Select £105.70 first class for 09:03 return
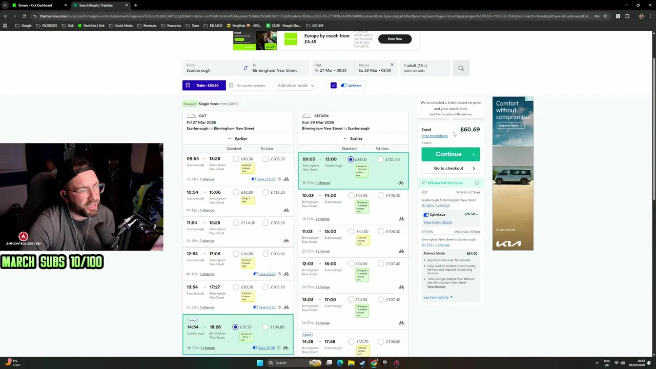The image size is (656, 369). [x=380, y=159]
